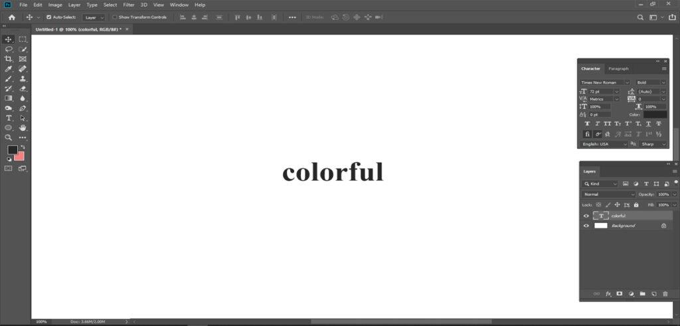The image size is (680, 326).
Task: Click the foreground color swatch
Action: (12, 150)
